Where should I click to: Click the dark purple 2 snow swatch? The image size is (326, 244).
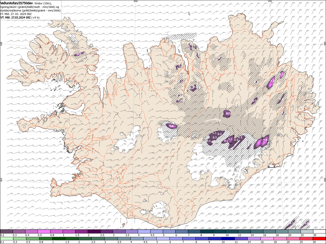pyautogui.click(x=94, y=232)
